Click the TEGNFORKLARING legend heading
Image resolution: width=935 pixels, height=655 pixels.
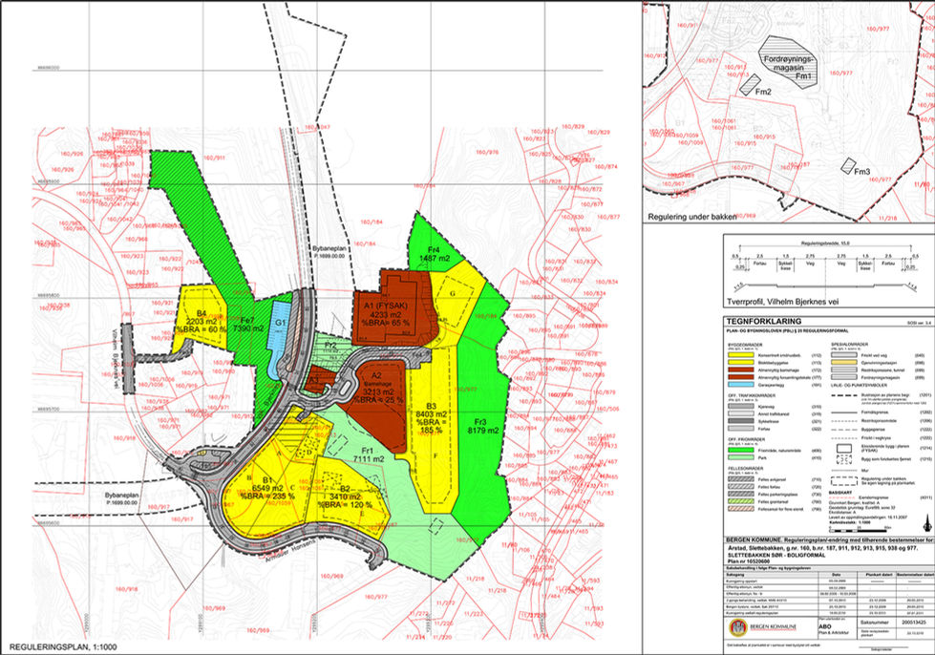pyautogui.click(x=764, y=321)
